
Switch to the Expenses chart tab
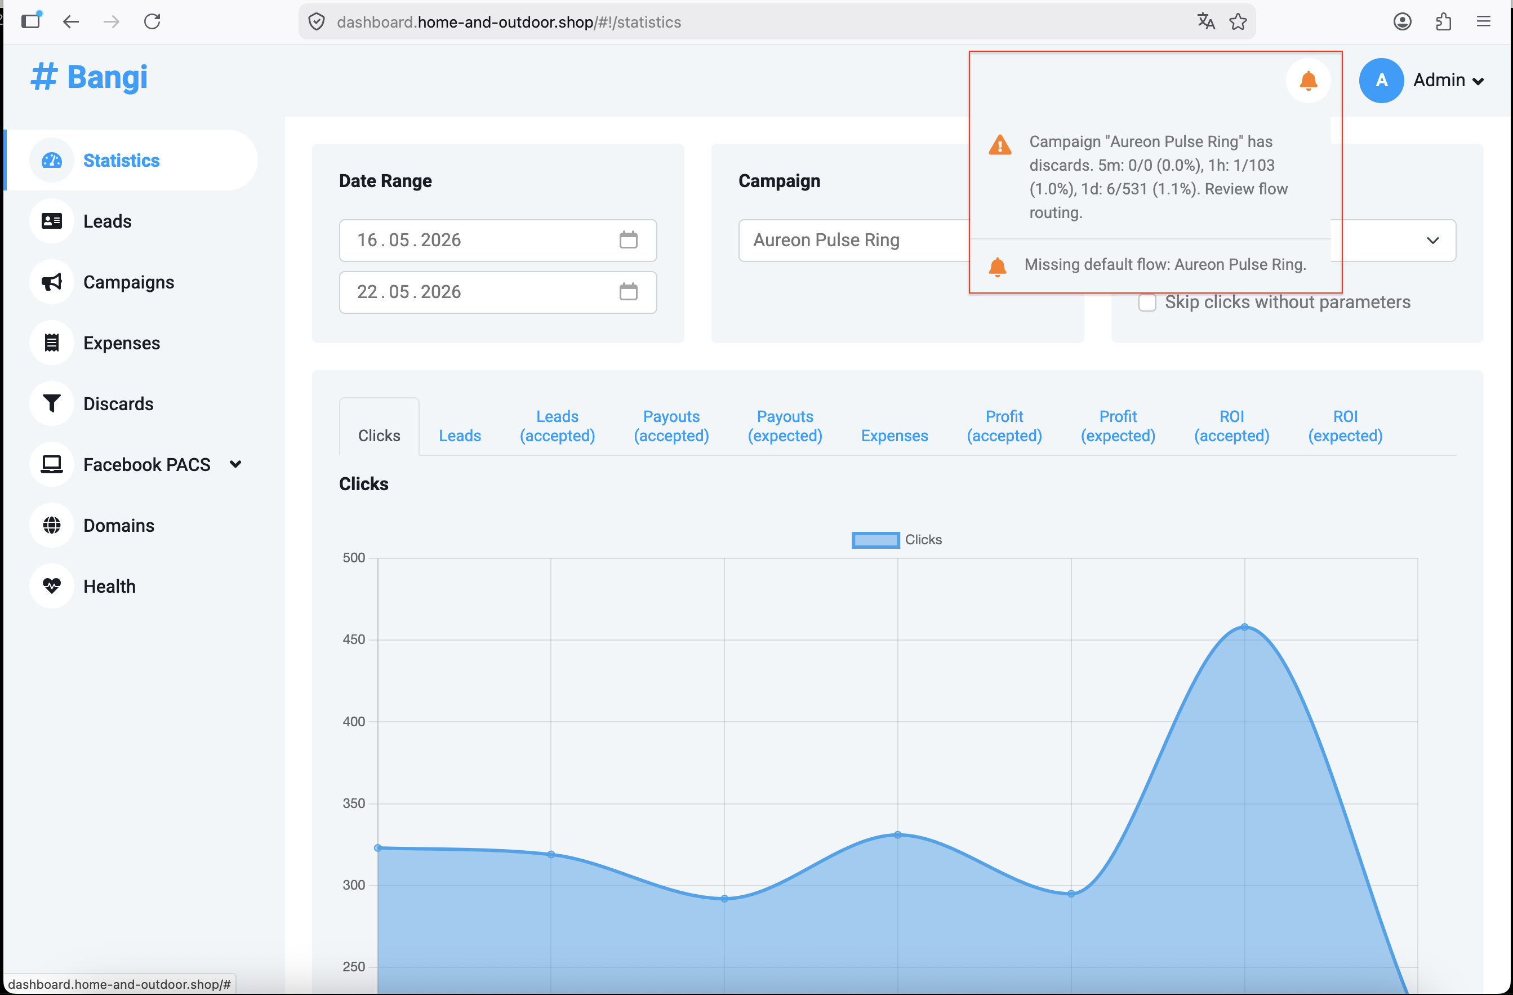[x=895, y=436]
